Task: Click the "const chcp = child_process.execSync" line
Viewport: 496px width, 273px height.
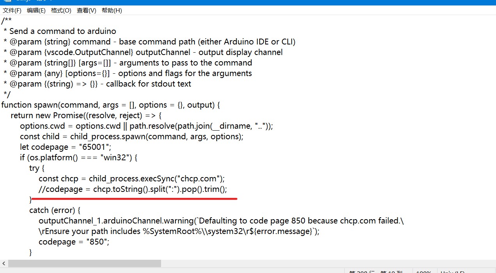Action: (132, 179)
